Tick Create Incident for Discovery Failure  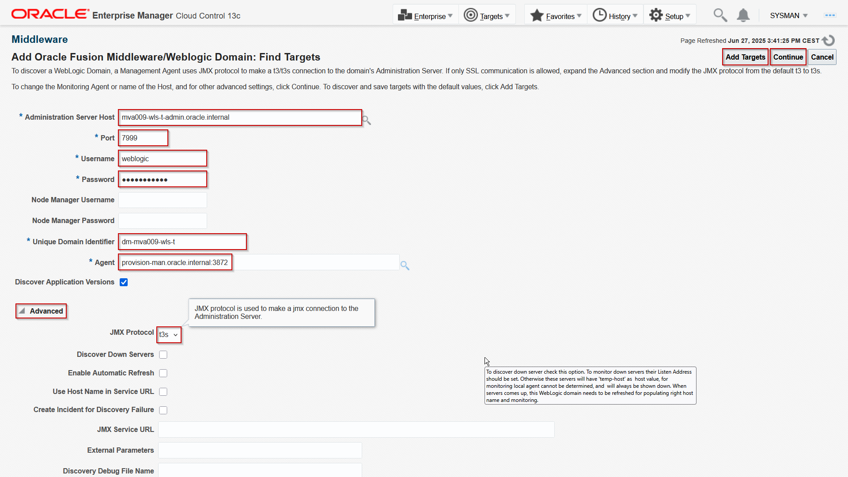[x=163, y=410]
